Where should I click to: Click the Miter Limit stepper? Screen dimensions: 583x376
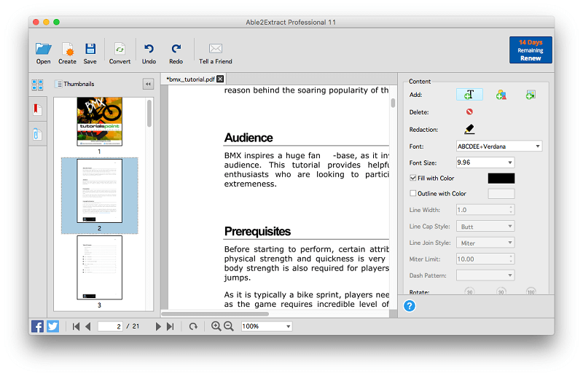tap(511, 259)
